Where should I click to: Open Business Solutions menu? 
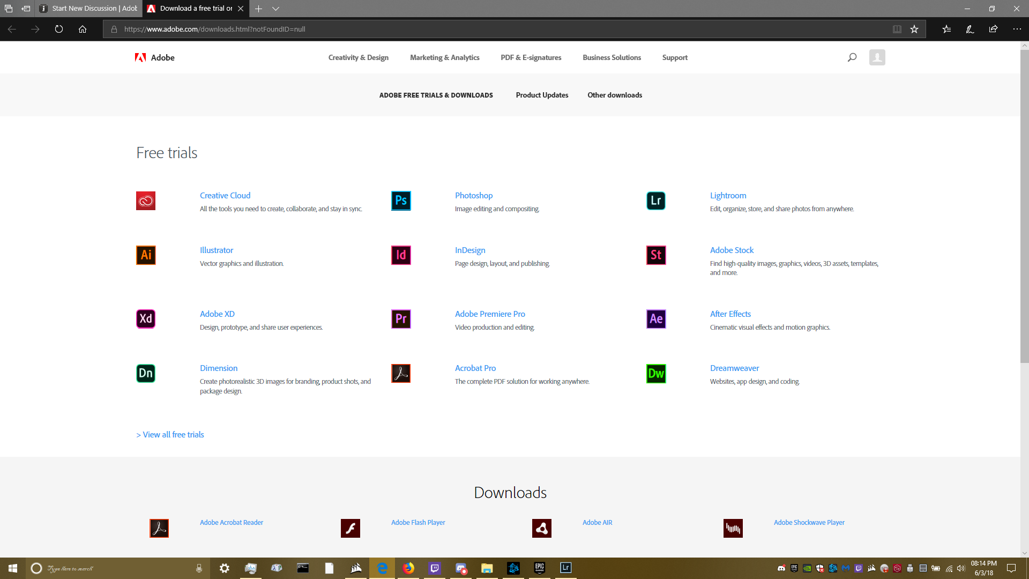point(612,57)
